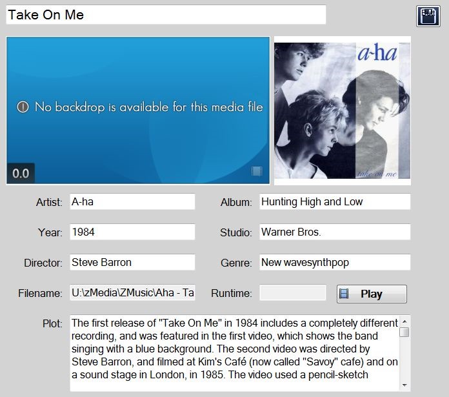The width and height of the screenshot is (449, 397).
Task: Click the save disk icon
Action: [x=428, y=16]
